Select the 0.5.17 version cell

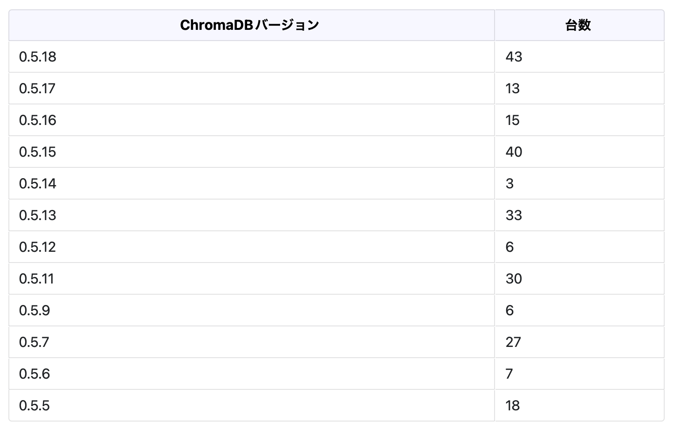[x=37, y=89]
